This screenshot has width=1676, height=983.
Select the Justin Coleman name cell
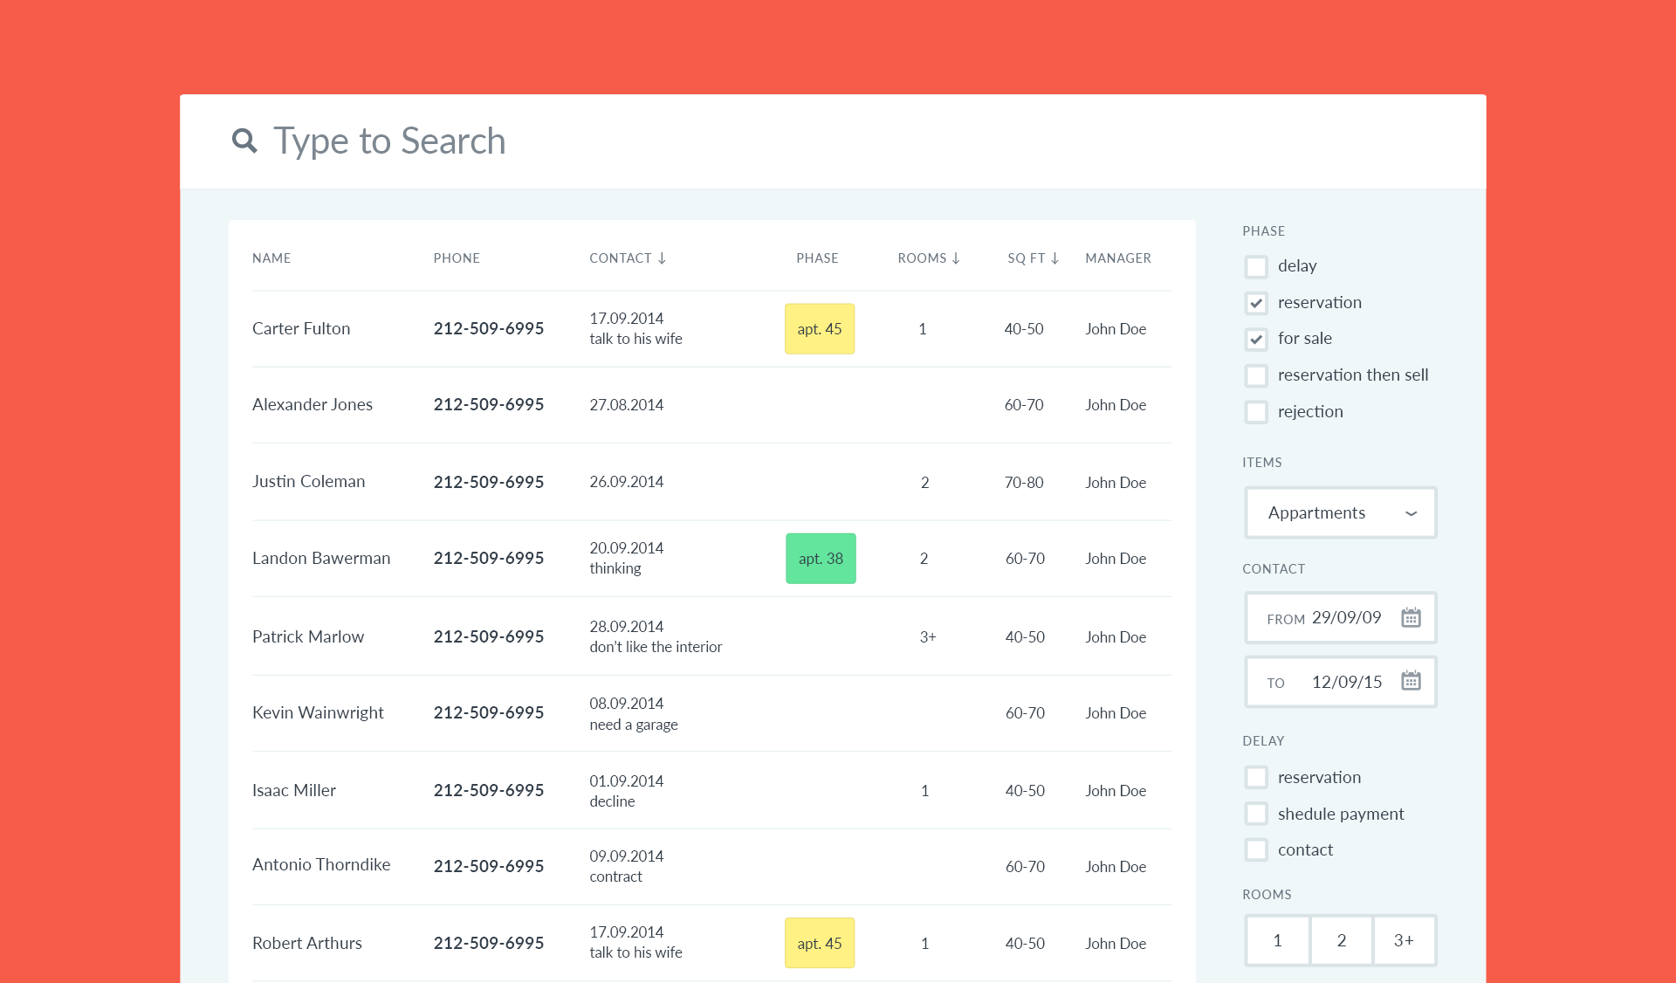[x=308, y=481]
